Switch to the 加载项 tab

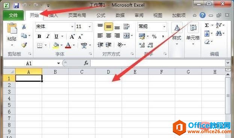(179, 15)
